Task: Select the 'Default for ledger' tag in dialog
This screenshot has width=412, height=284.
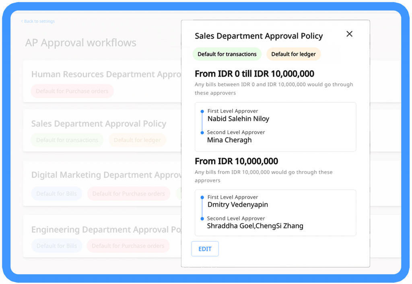Action: pyautogui.click(x=293, y=54)
